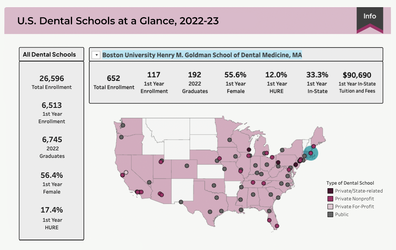Select the highlighted Boston University marker on the map
The height and width of the screenshot is (250, 396).
click(x=311, y=153)
